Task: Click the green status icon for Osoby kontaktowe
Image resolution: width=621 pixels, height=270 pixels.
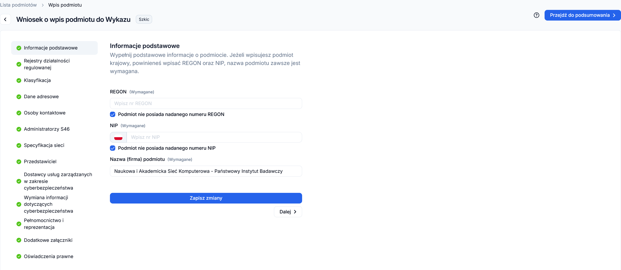Action: [x=19, y=113]
